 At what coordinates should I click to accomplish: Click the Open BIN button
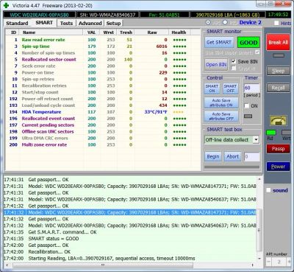[216, 65]
